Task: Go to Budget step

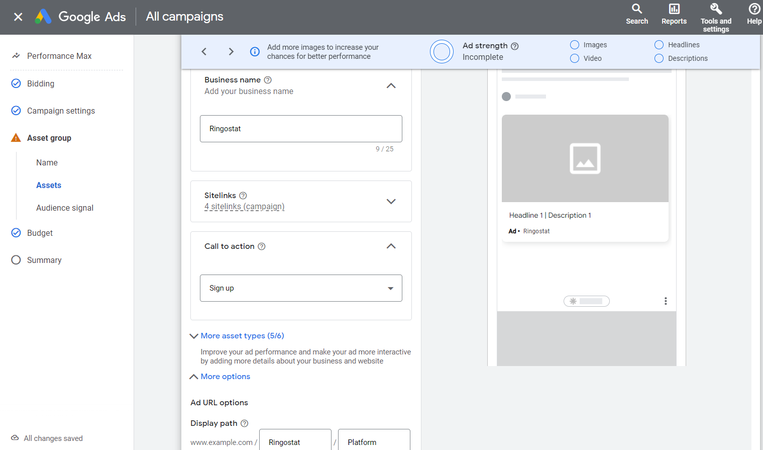Action: tap(40, 233)
